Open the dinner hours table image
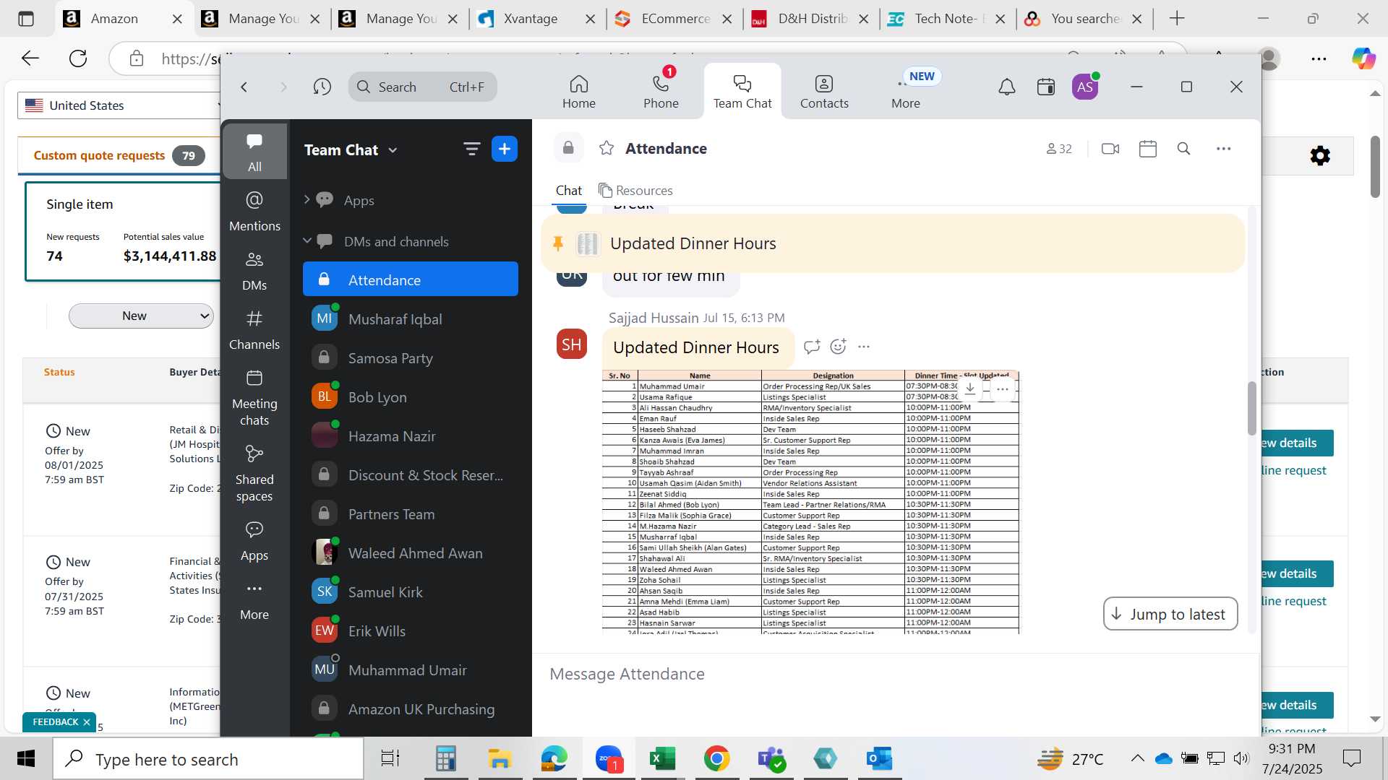1388x780 pixels. click(x=810, y=502)
